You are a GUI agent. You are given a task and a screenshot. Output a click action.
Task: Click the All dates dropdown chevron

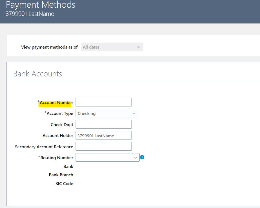[139, 47]
